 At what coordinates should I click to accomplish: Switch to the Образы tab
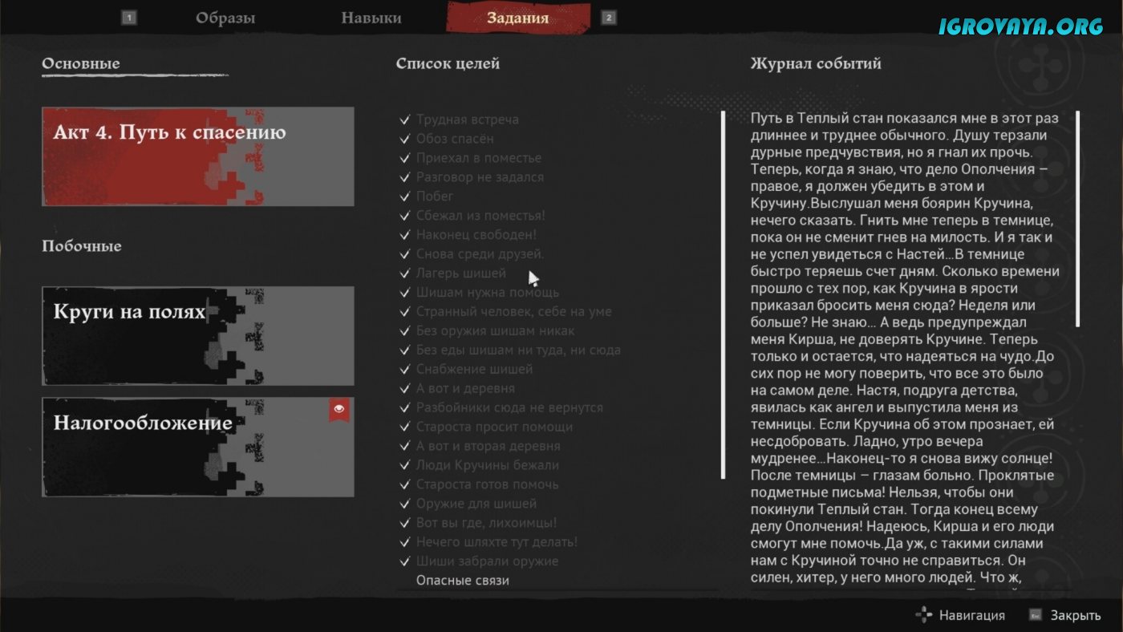coord(225,18)
